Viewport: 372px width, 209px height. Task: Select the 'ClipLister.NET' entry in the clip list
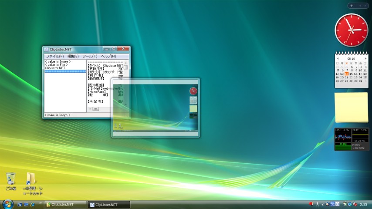click(55, 68)
